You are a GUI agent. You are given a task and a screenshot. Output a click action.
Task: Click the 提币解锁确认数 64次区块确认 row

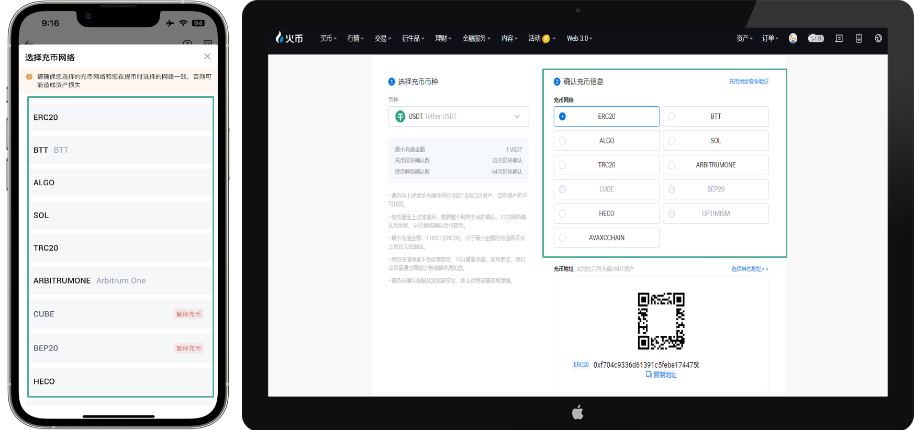(x=459, y=172)
